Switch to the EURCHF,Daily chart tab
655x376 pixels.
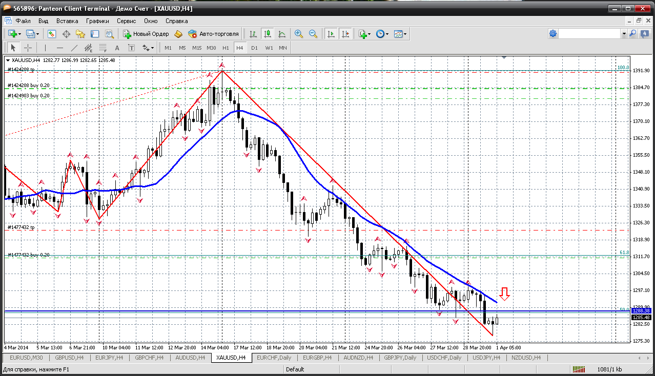[274, 358]
